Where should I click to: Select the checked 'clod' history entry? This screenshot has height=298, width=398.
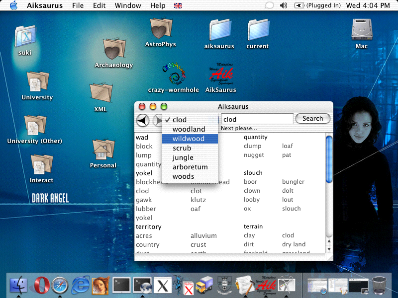(180, 120)
